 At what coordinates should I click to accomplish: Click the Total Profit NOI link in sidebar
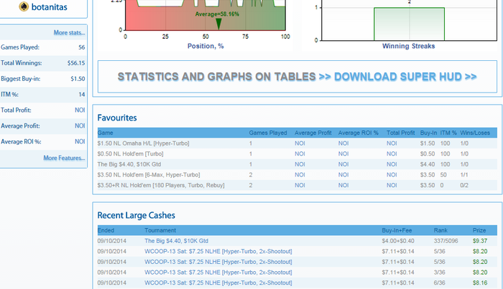[80, 110]
